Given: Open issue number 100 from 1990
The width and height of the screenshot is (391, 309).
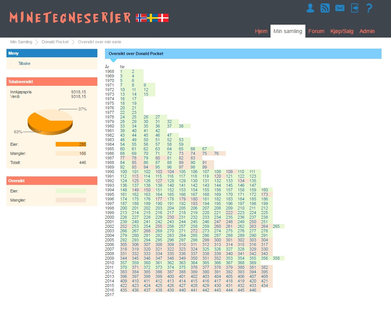Looking at the screenshot, I should coord(124,172).
